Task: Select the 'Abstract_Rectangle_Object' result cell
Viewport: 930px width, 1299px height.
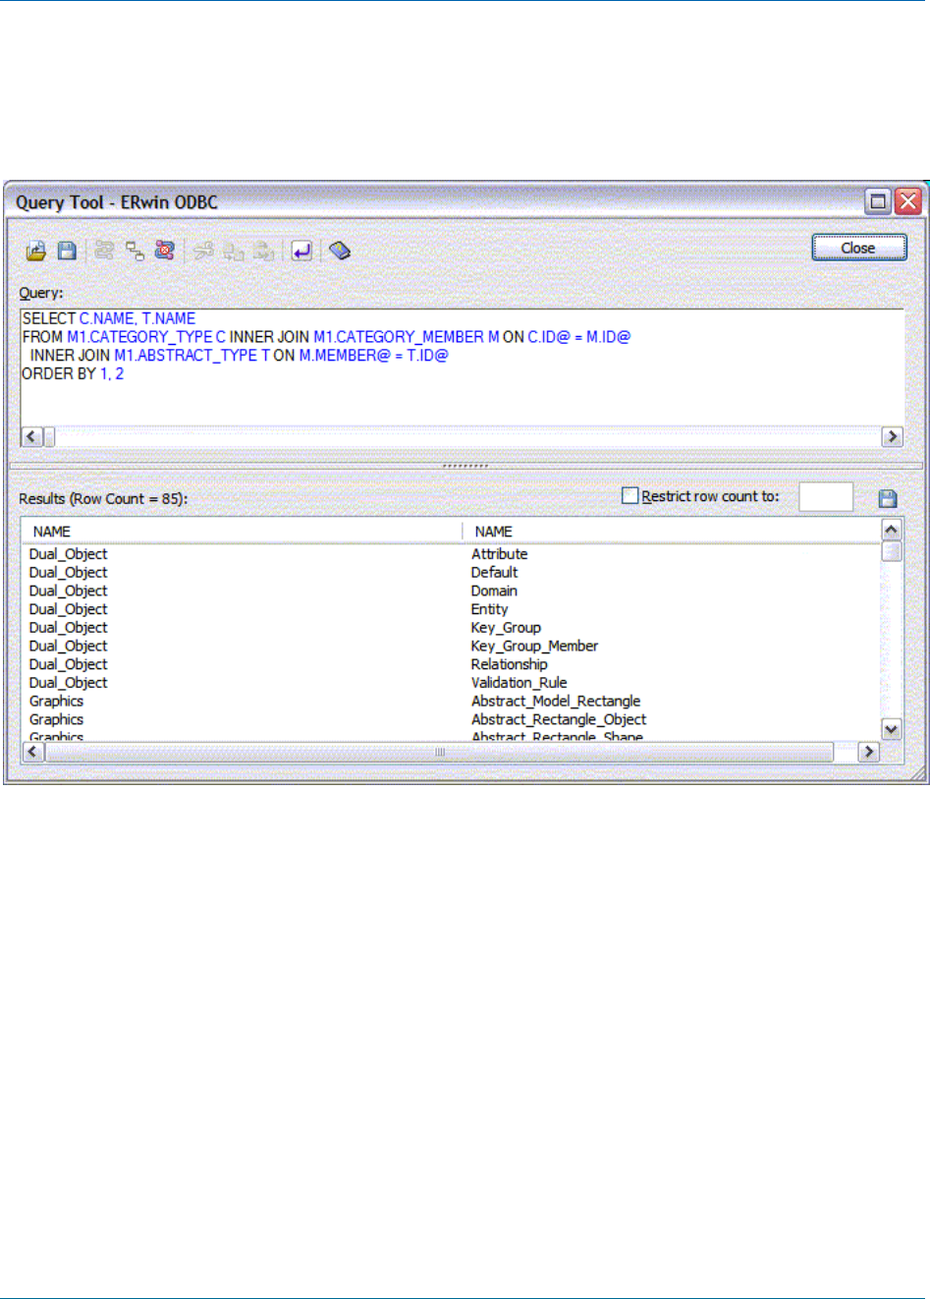Action: [x=559, y=719]
